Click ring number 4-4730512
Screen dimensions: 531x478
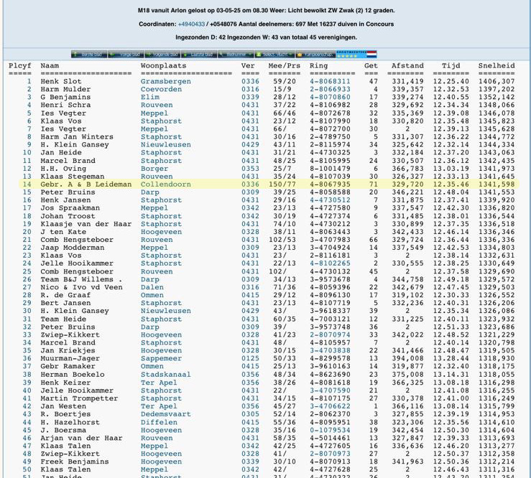click(x=330, y=200)
